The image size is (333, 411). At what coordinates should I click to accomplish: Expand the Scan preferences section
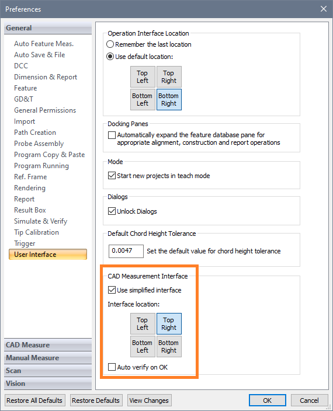pos(48,371)
